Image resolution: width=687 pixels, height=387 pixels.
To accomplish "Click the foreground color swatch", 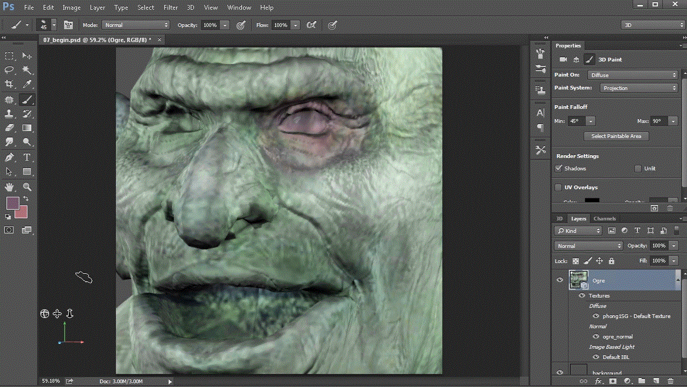I will [12, 203].
